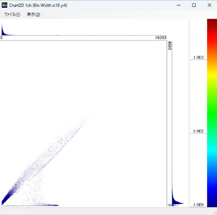The height and width of the screenshot is (215, 217).
Task: Click the 4095 y-axis maximum label
Action: point(169,45)
